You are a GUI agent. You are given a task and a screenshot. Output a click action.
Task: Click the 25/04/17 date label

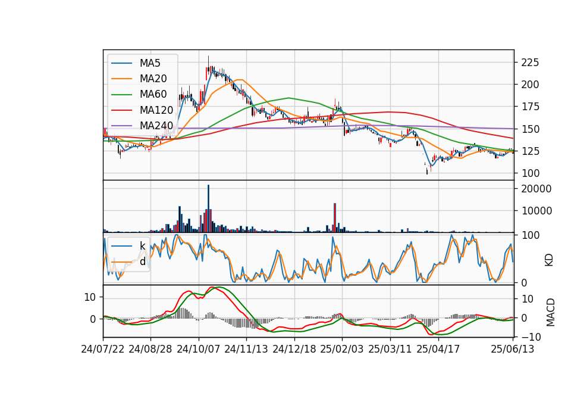point(438,349)
